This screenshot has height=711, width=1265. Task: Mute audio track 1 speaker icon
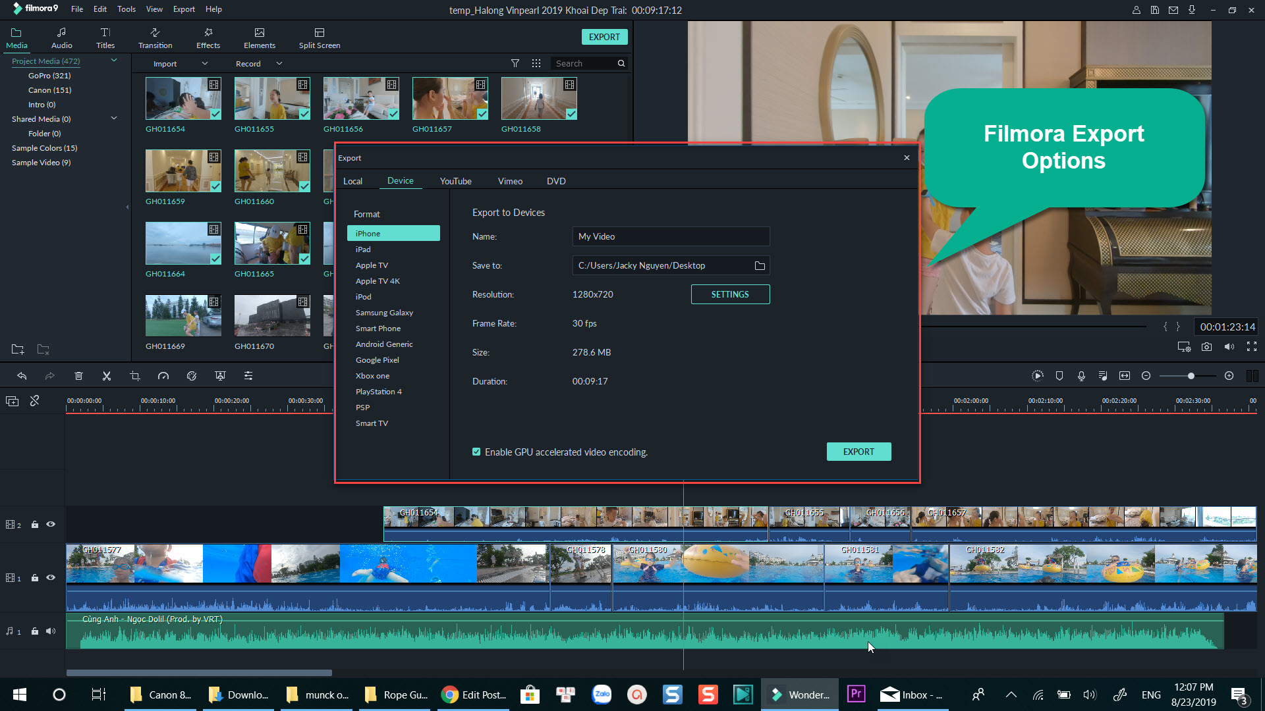pos(51,631)
